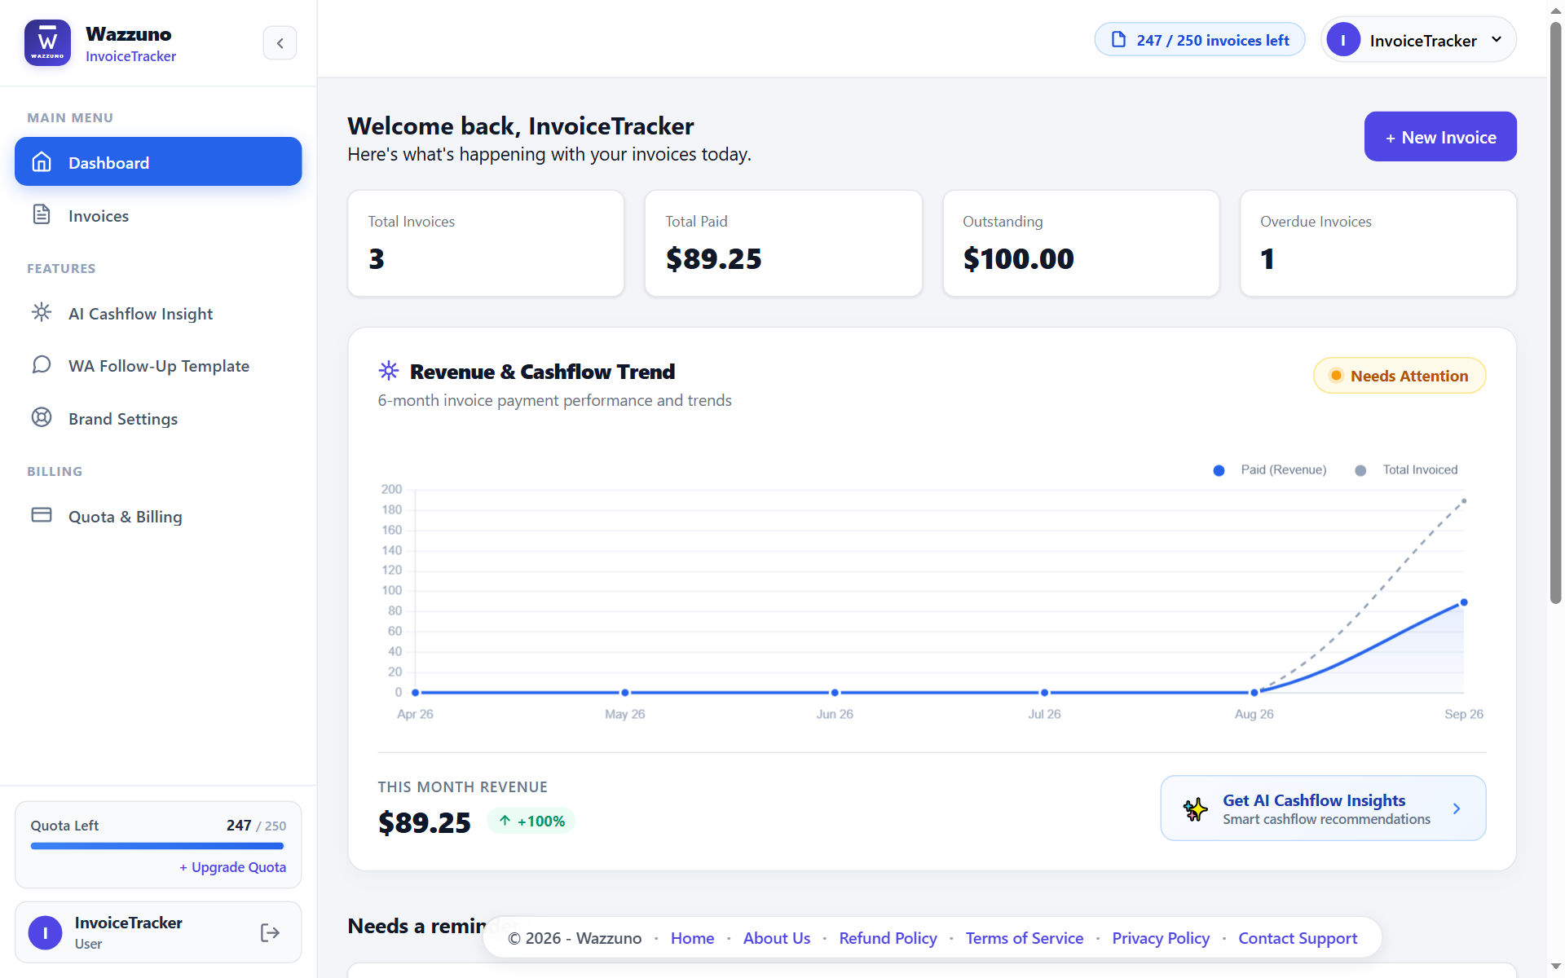Open Get AI Cashflow Insights arrow
The width and height of the screenshot is (1565, 978).
click(1457, 808)
